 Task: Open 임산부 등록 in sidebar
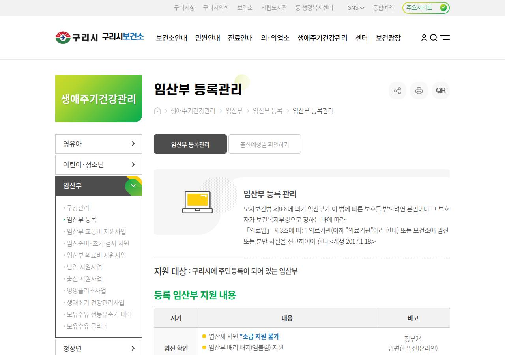coord(81,220)
